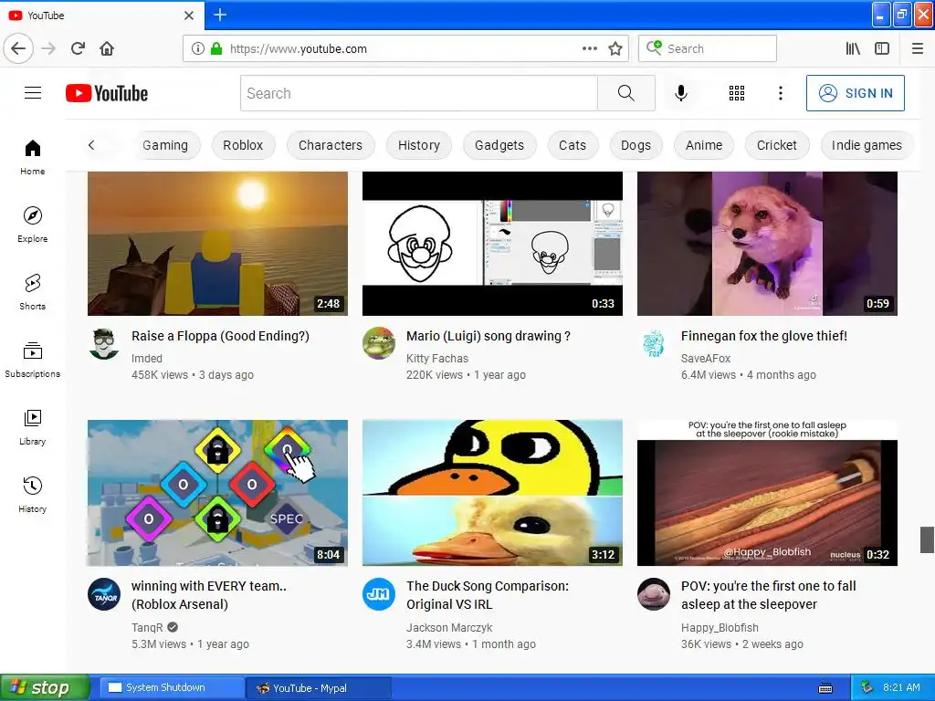Open the Duck Song Comparison thumbnail
Viewport: 935px width, 701px height.
tap(492, 493)
